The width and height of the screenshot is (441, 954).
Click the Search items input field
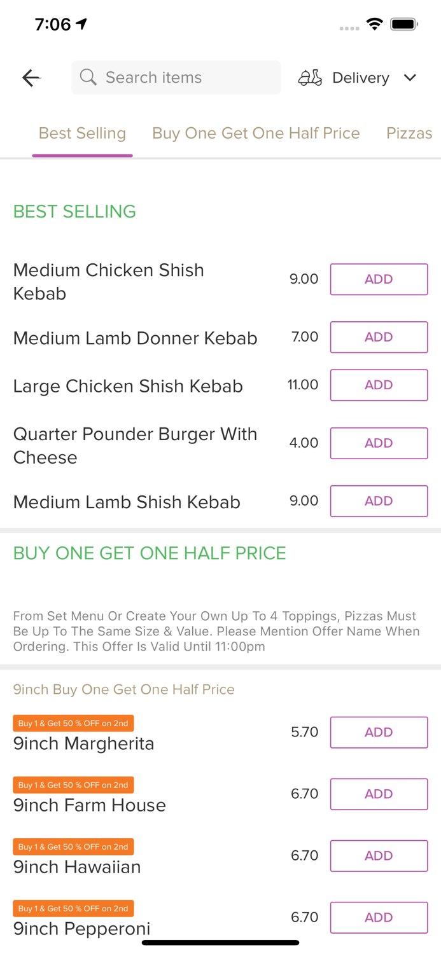(x=176, y=77)
